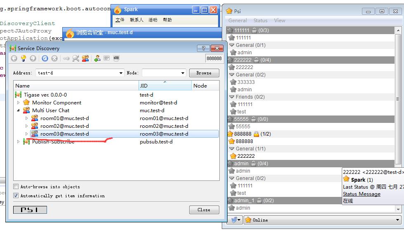Image resolution: width=404 pixels, height=231 pixels.
Task: Expand the room03@muc.test-d node
Action: click(26, 134)
